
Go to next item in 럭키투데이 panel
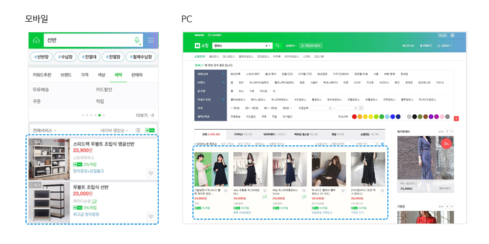[452, 132]
